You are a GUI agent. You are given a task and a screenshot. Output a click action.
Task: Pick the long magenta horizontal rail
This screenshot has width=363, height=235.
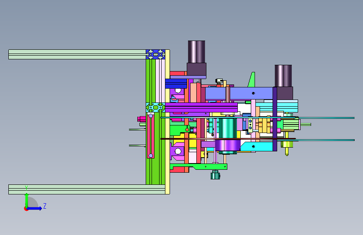pyautogui.click(x=201, y=107)
